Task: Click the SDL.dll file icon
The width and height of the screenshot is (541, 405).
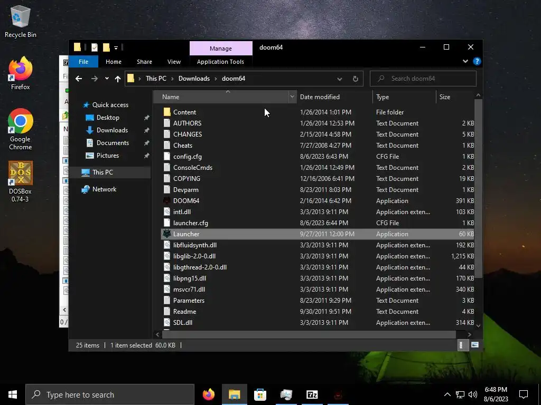Action: (x=167, y=322)
